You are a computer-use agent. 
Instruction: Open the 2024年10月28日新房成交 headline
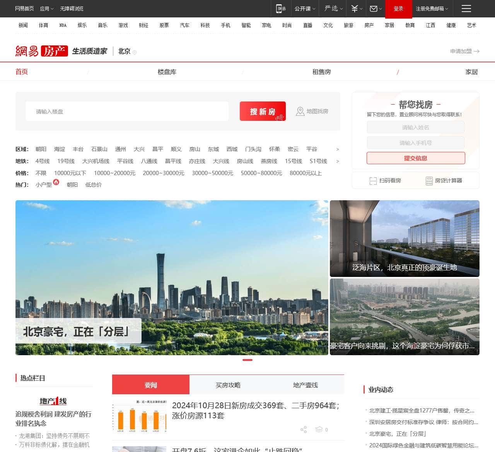(256, 411)
